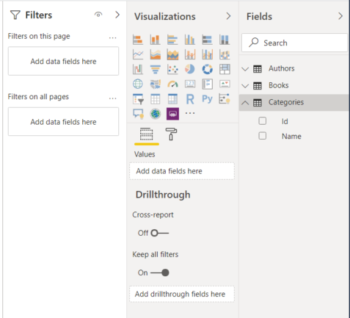Expand the Authors table
This screenshot has height=318, width=350.
click(245, 69)
